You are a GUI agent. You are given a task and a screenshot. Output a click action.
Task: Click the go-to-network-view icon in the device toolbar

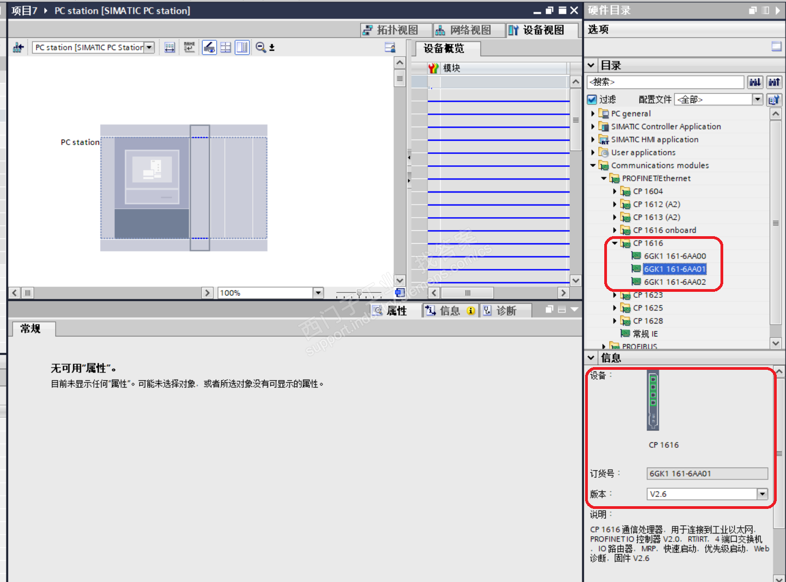click(19, 47)
